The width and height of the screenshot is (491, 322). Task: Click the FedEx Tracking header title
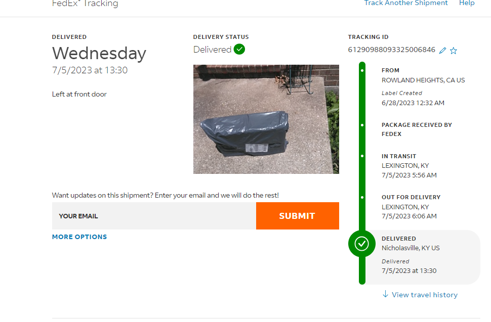point(85,4)
